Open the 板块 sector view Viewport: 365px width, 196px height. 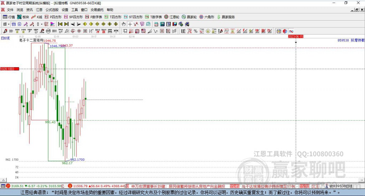pos(23,17)
